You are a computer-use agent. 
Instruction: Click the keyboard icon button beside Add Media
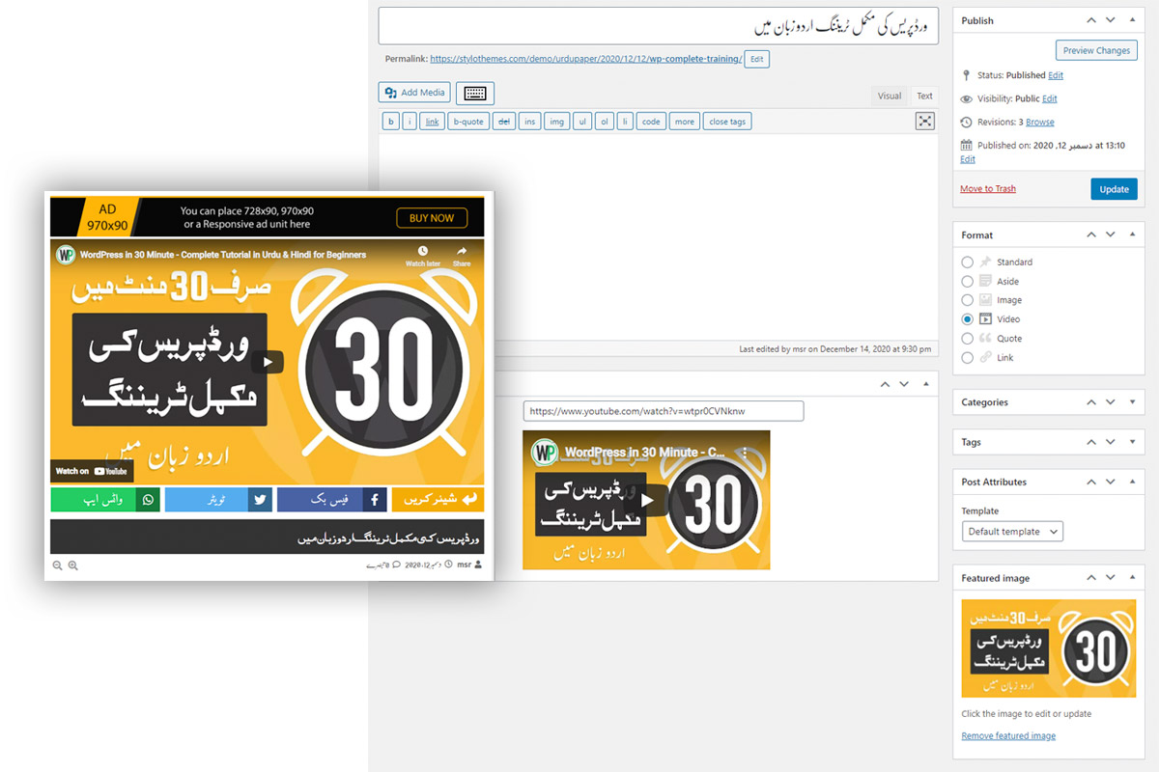click(474, 93)
